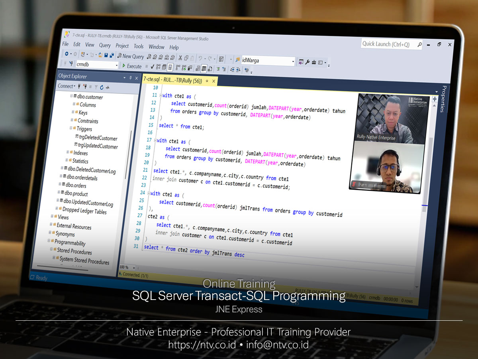Collapse the dbo.customer tree node
This screenshot has height=359, width=478.
(71, 96)
